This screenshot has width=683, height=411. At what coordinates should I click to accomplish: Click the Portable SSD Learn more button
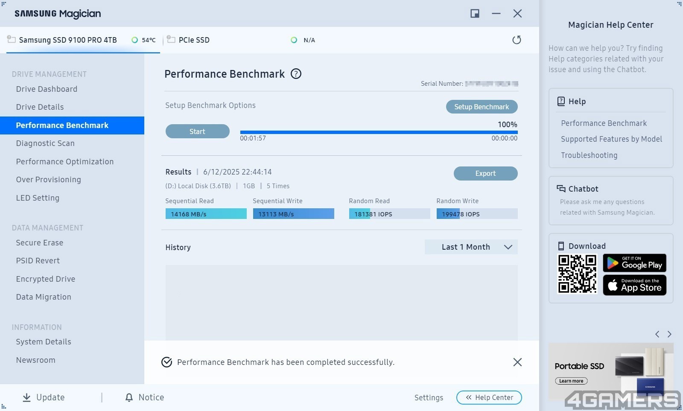click(x=571, y=381)
